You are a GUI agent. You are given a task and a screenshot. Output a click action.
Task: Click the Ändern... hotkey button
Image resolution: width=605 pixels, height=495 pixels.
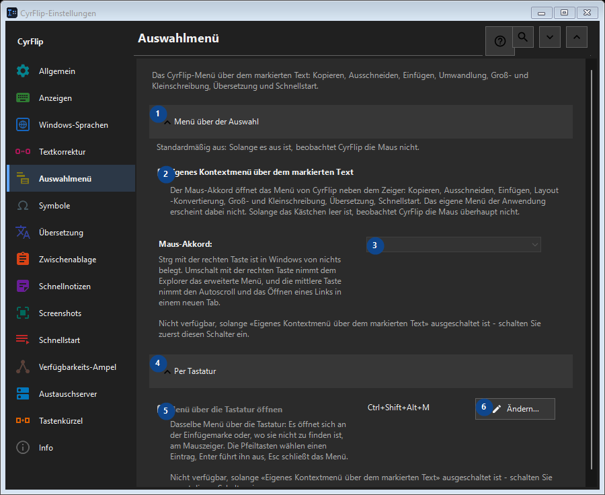(x=515, y=408)
